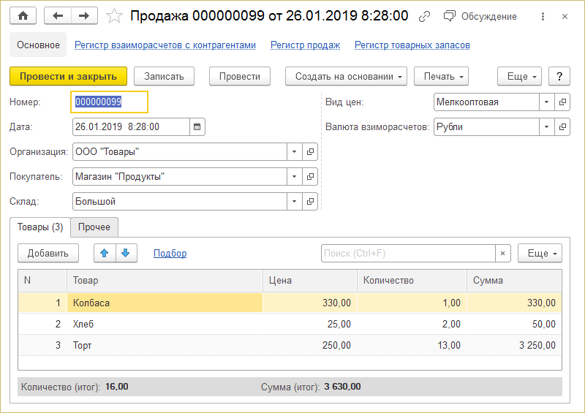585x413 pixels.
Task: Open the Склад record with open icon
Action: [x=310, y=202]
